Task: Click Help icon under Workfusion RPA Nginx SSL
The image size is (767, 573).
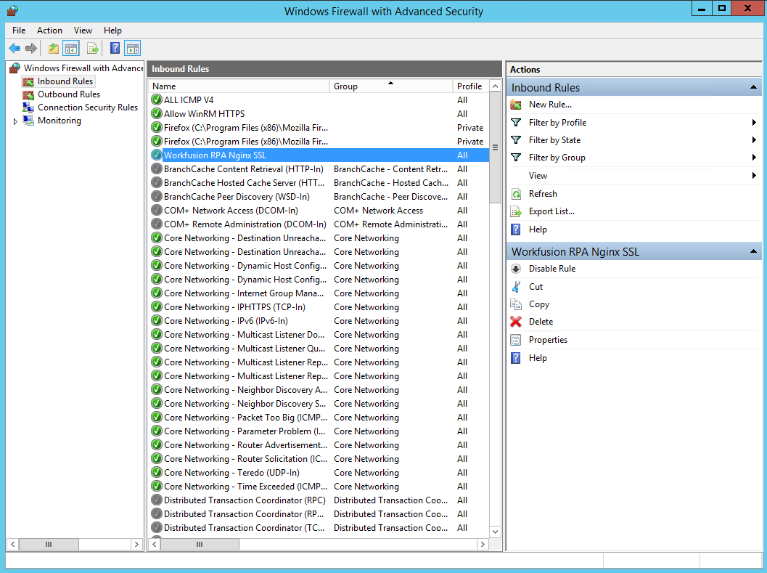Action: [x=516, y=358]
